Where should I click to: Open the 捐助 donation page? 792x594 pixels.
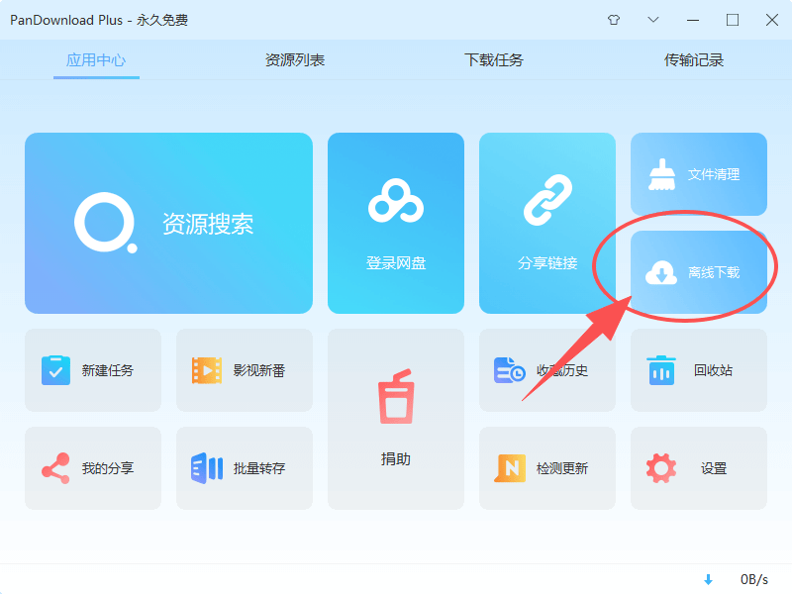click(396, 419)
